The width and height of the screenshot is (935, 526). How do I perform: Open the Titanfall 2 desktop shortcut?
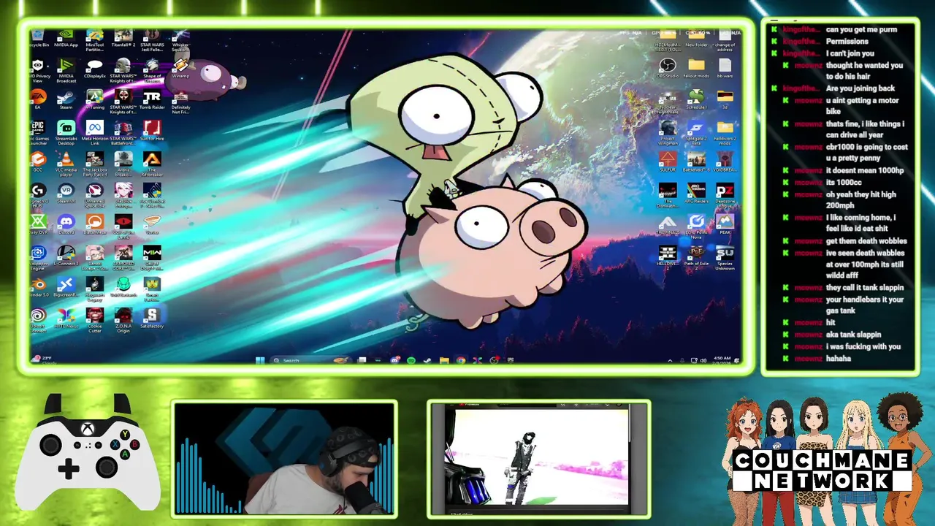click(x=123, y=38)
